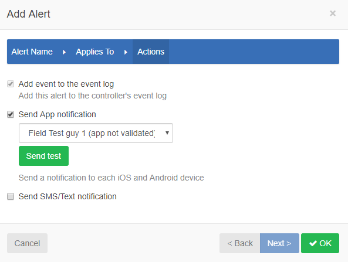Image resolution: width=348 pixels, height=262 pixels.
Task: Click the Add event to the event log label
Action: [66, 84]
